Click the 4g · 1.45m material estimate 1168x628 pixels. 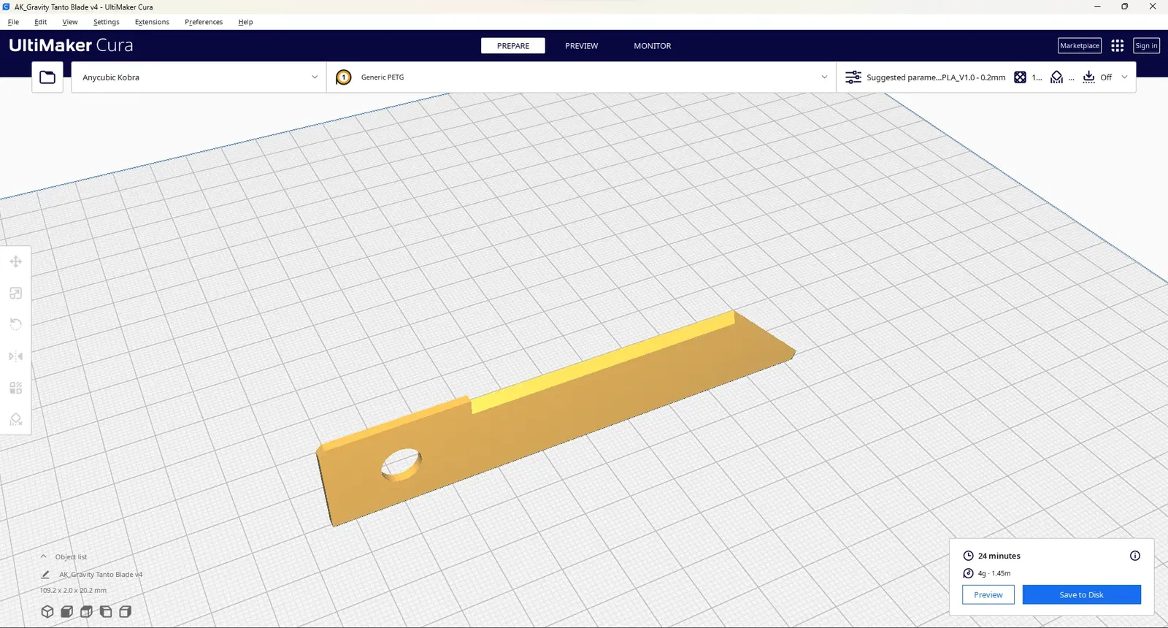pyautogui.click(x=994, y=573)
